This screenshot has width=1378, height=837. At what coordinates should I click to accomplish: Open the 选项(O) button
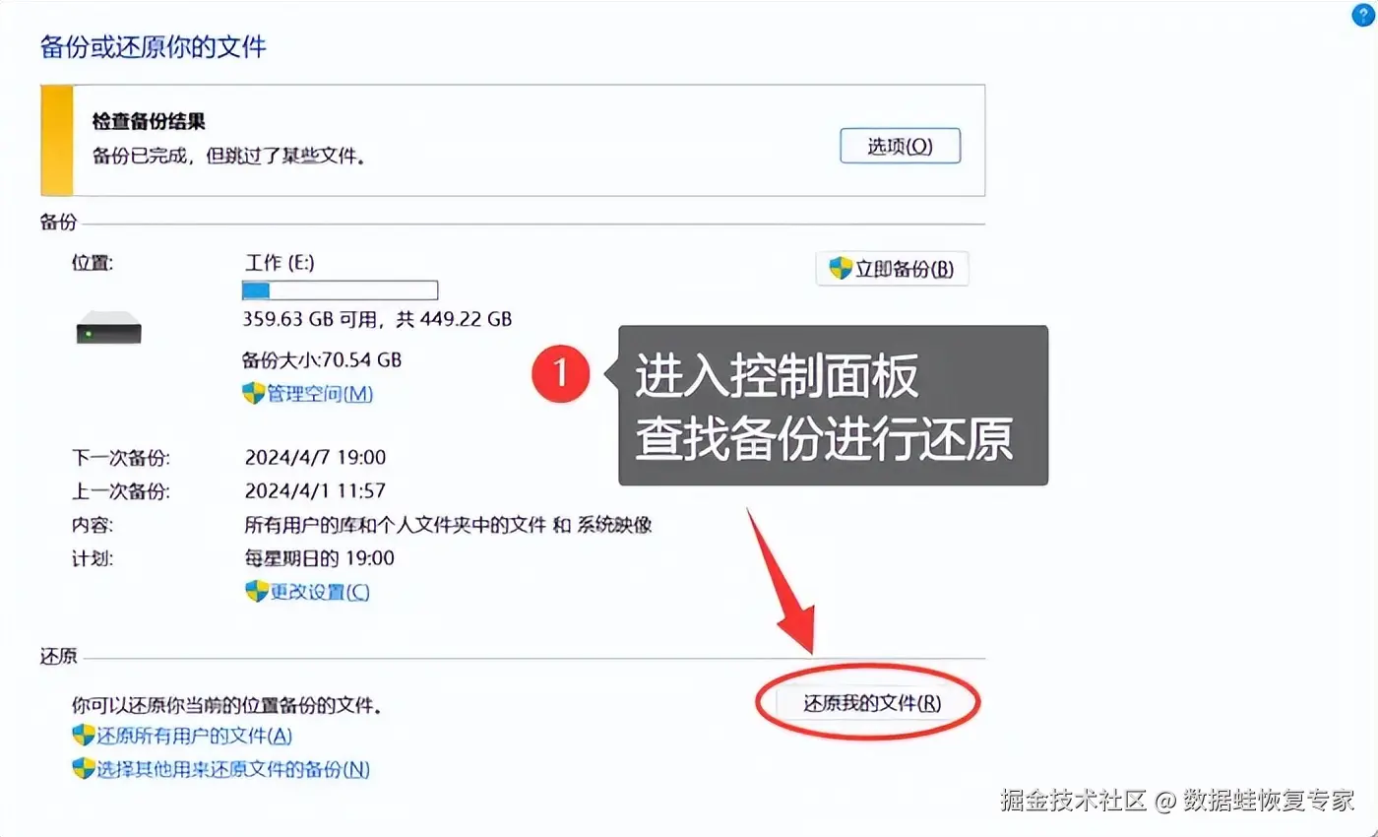[900, 146]
